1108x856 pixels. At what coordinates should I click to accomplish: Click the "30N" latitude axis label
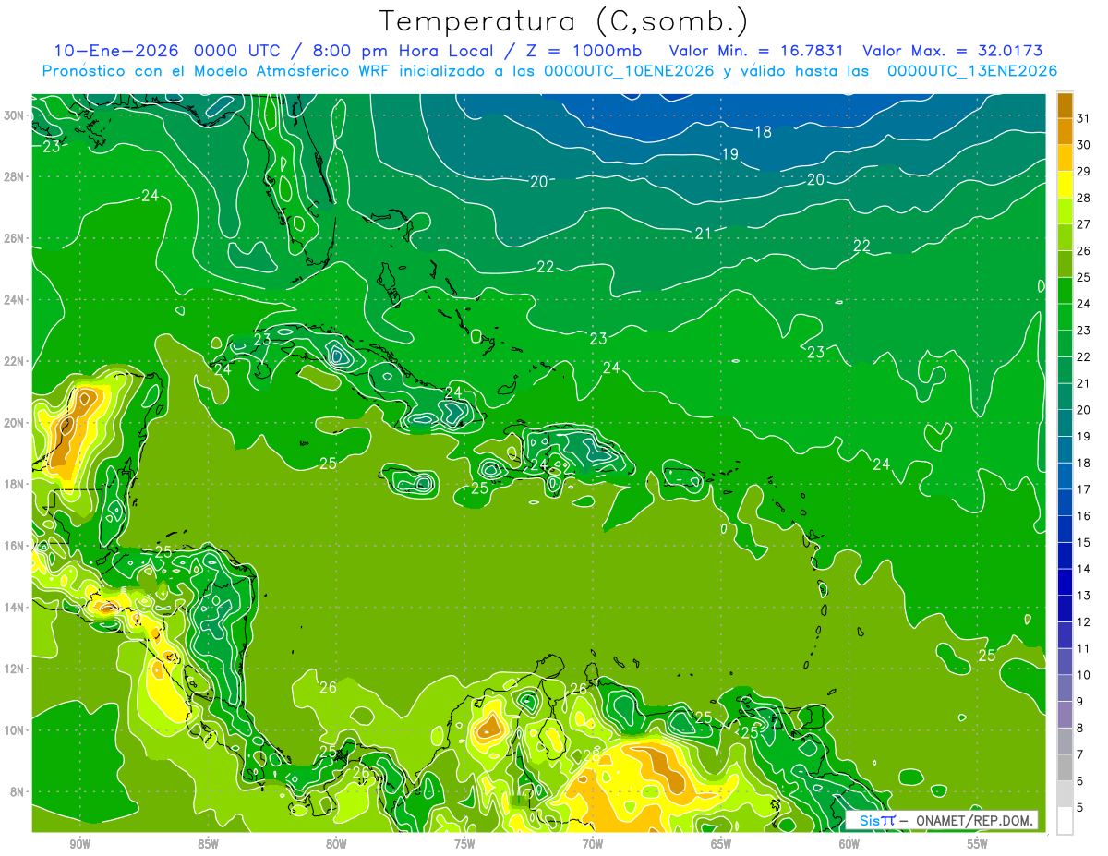point(15,115)
